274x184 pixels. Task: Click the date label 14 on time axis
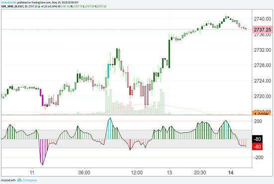(x=231, y=173)
